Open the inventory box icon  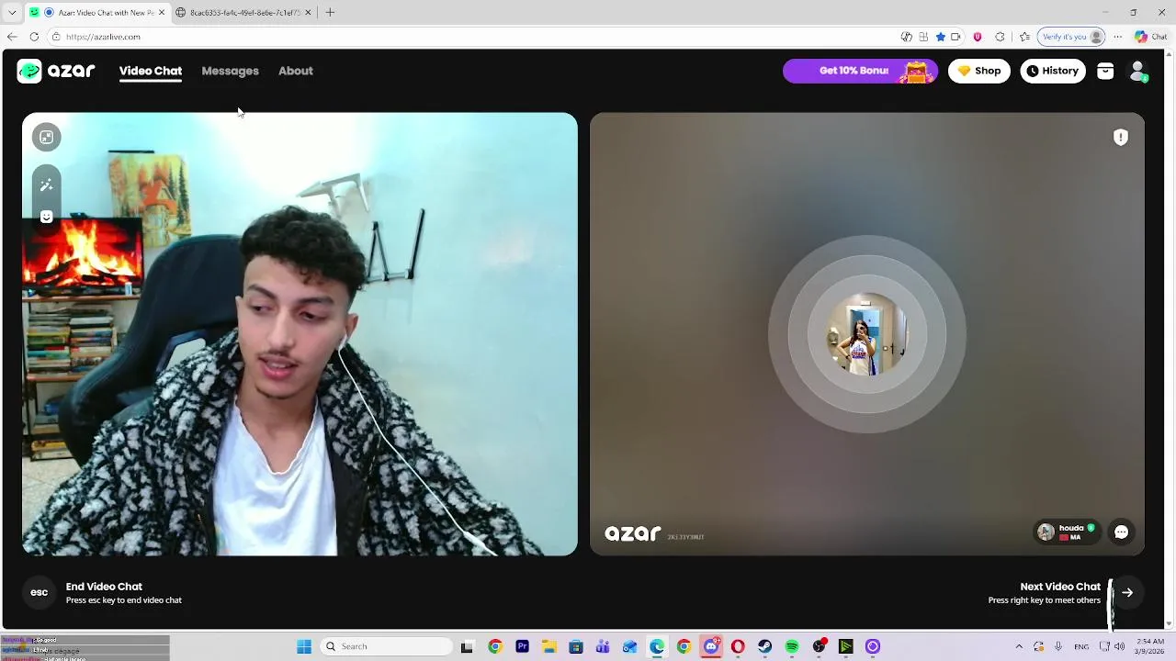tap(1105, 71)
